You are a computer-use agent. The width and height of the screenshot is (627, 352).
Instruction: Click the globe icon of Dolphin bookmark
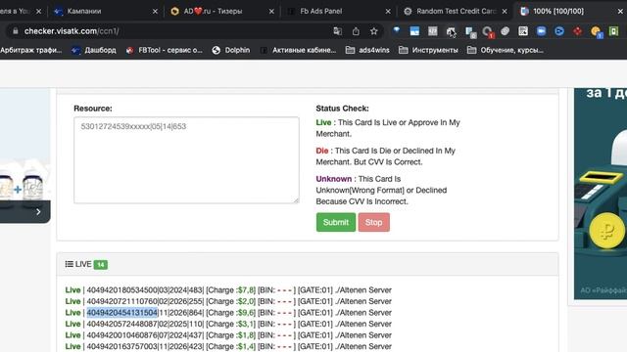[217, 50]
